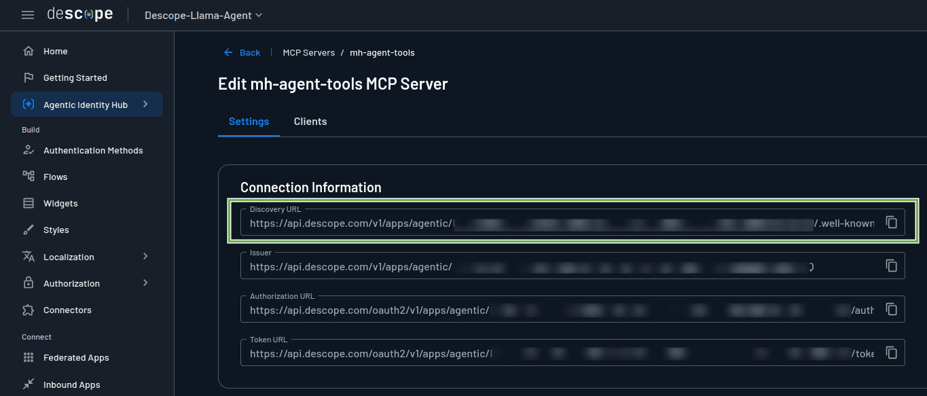The width and height of the screenshot is (927, 396).
Task: Copy the Issuer URL
Action: tap(892, 266)
